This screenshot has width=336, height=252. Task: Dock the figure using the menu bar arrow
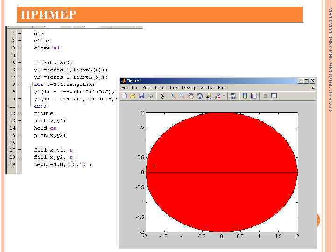click(x=313, y=87)
